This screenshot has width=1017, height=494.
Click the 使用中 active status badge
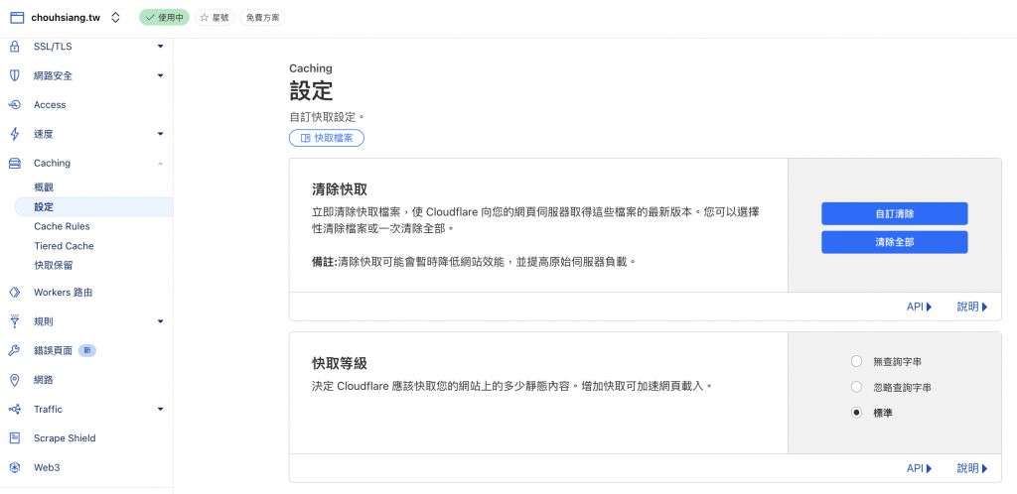(164, 18)
